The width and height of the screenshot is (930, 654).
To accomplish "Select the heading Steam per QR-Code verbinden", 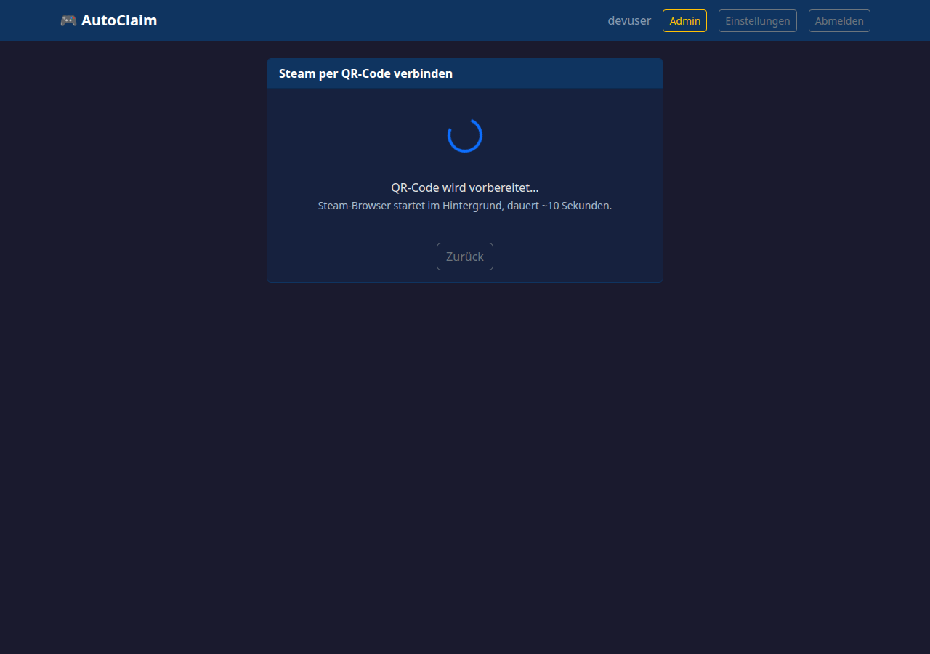I will (x=365, y=73).
